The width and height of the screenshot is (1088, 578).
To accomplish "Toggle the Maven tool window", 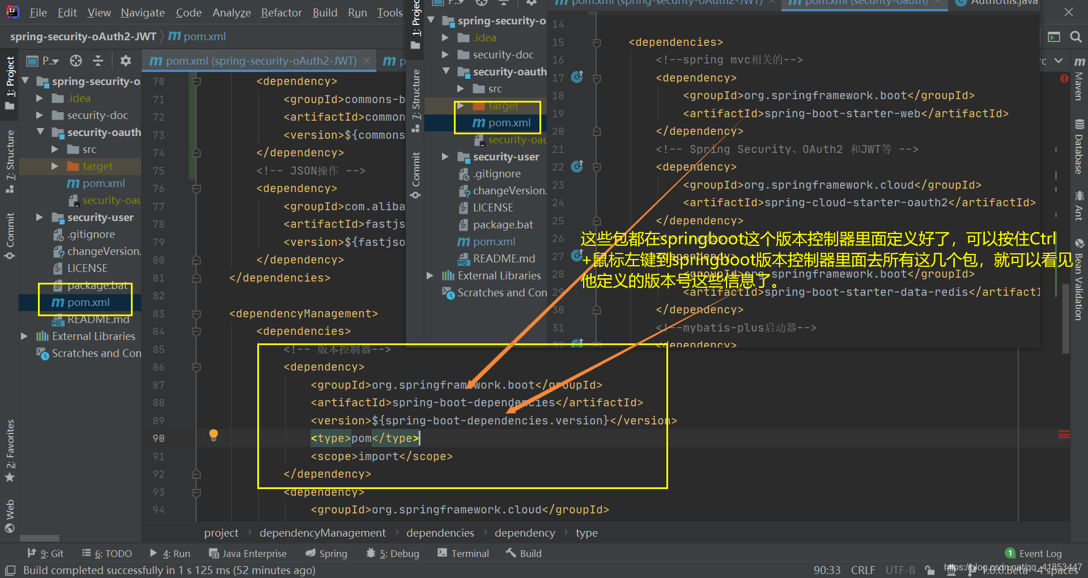I will point(1079,79).
